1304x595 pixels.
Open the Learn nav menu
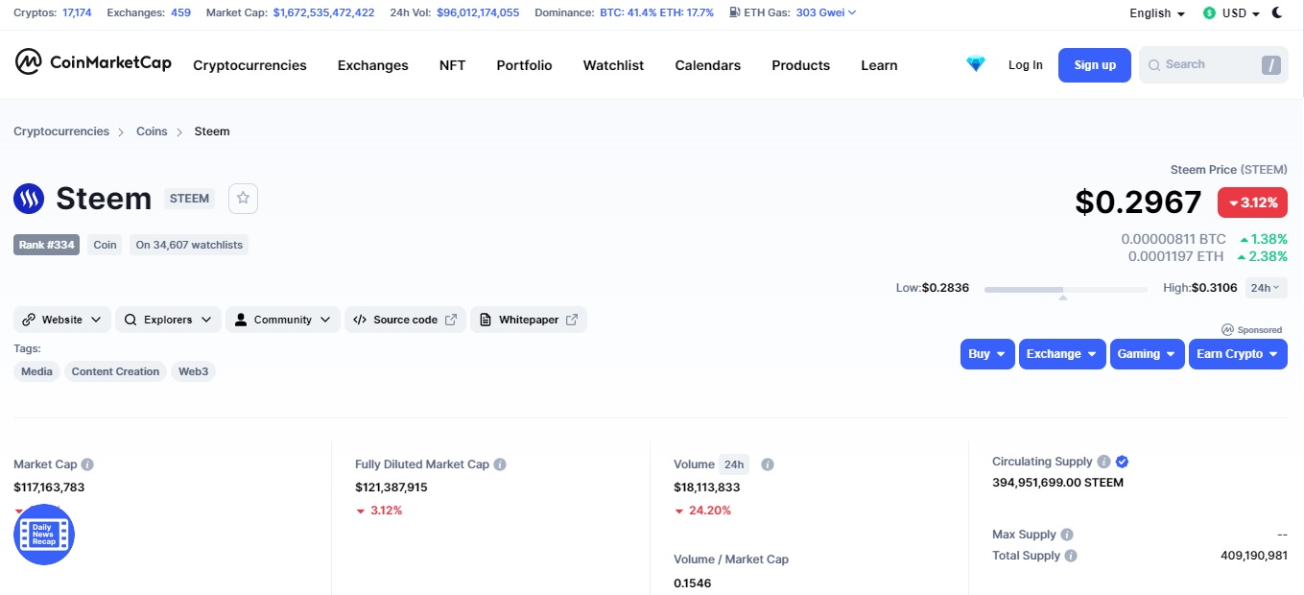(879, 65)
